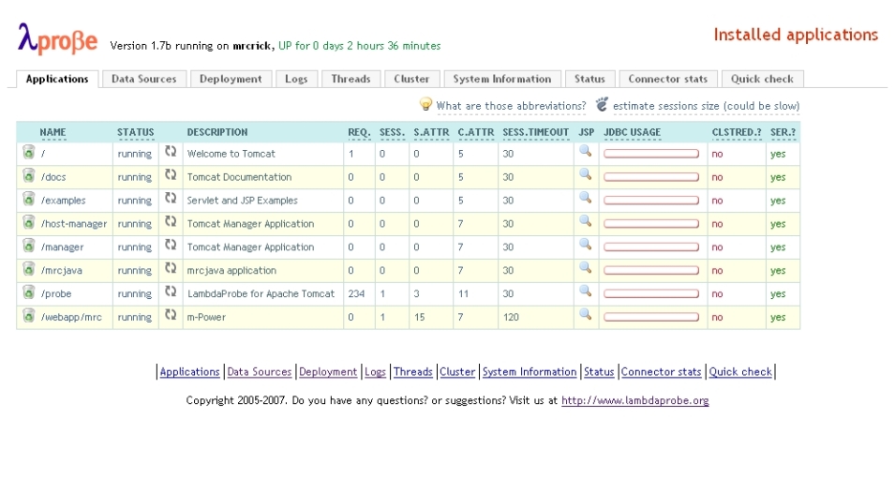This screenshot has width=895, height=493.
Task: Open the /mrcjava application link
Action: (x=62, y=271)
